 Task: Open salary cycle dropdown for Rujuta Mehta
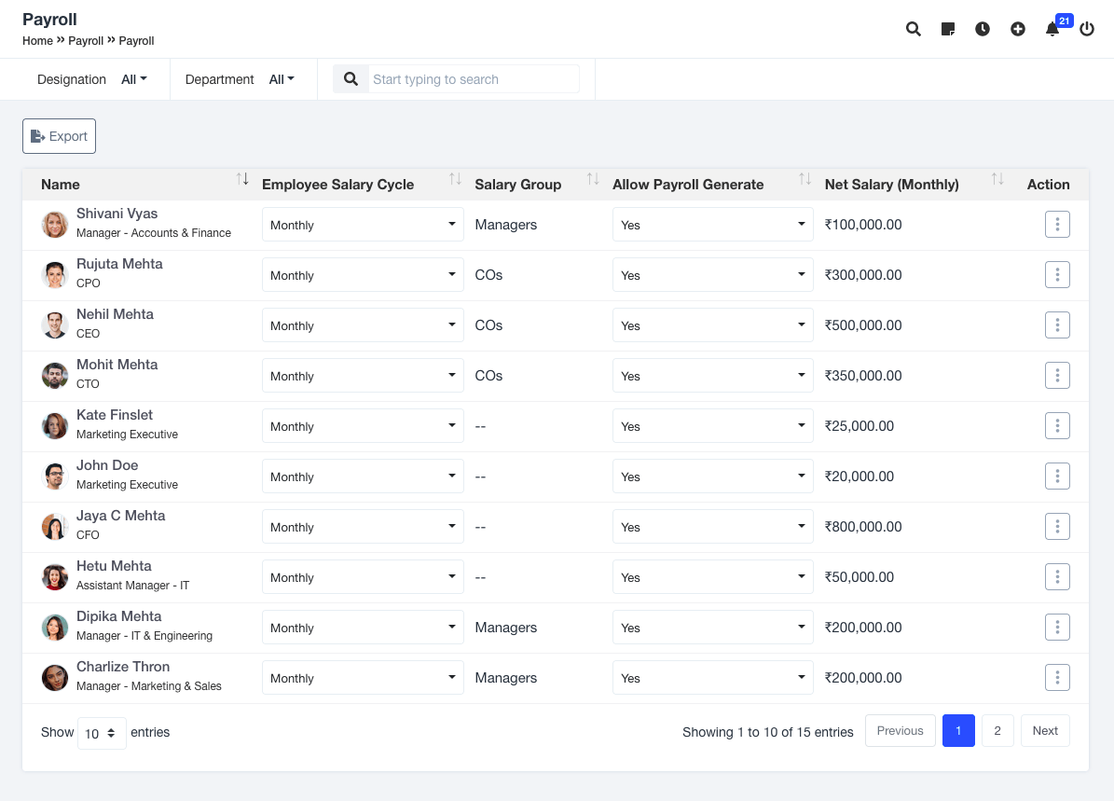click(x=363, y=275)
